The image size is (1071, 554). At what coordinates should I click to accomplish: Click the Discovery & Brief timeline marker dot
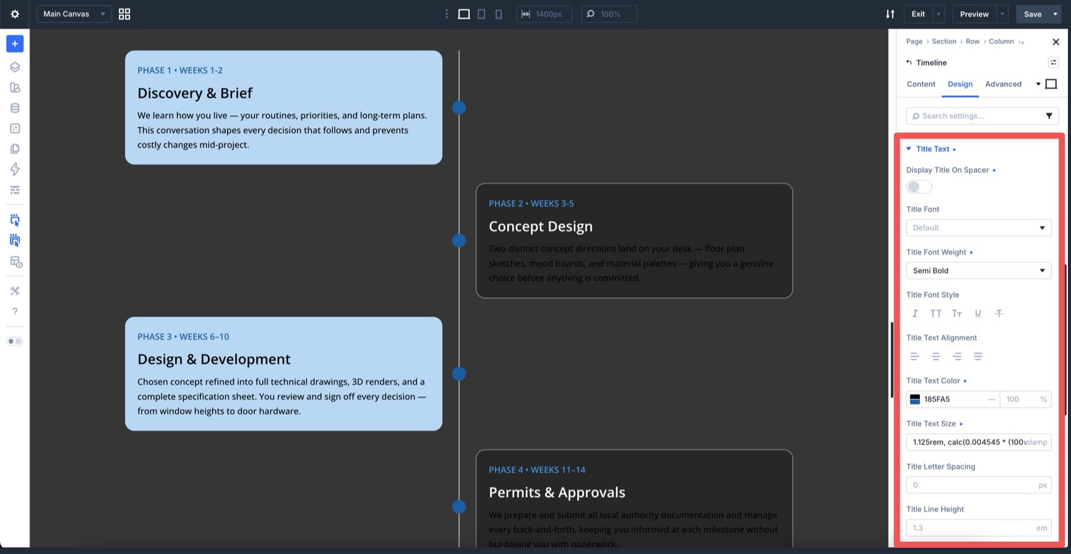coord(458,108)
